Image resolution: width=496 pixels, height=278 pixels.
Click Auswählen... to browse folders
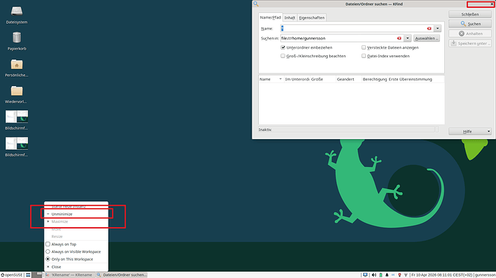click(426, 38)
